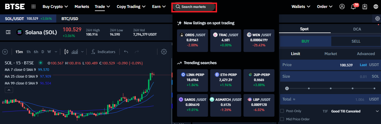
Task: Enable the Post-Only checkbox
Action: (282, 111)
